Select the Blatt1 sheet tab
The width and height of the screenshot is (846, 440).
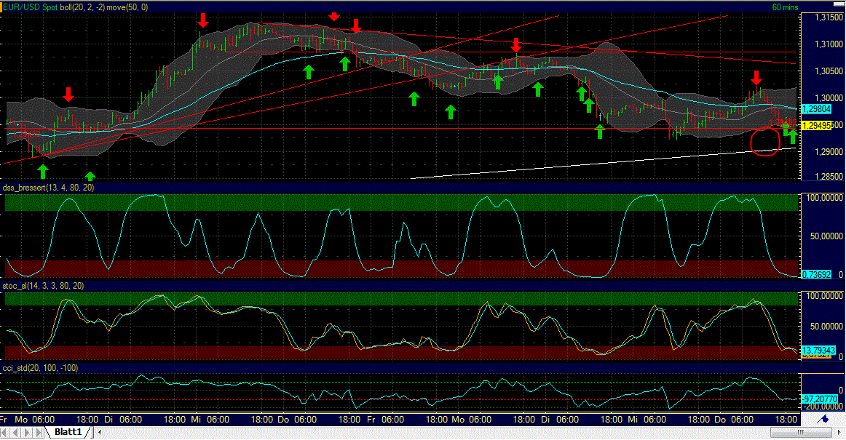[69, 431]
